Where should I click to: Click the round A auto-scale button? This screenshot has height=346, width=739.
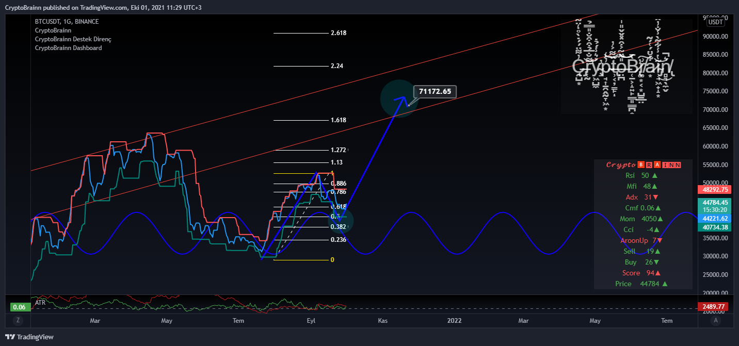[x=716, y=320]
